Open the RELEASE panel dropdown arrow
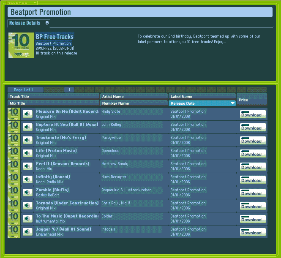The image size is (281, 258). pyautogui.click(x=35, y=3)
